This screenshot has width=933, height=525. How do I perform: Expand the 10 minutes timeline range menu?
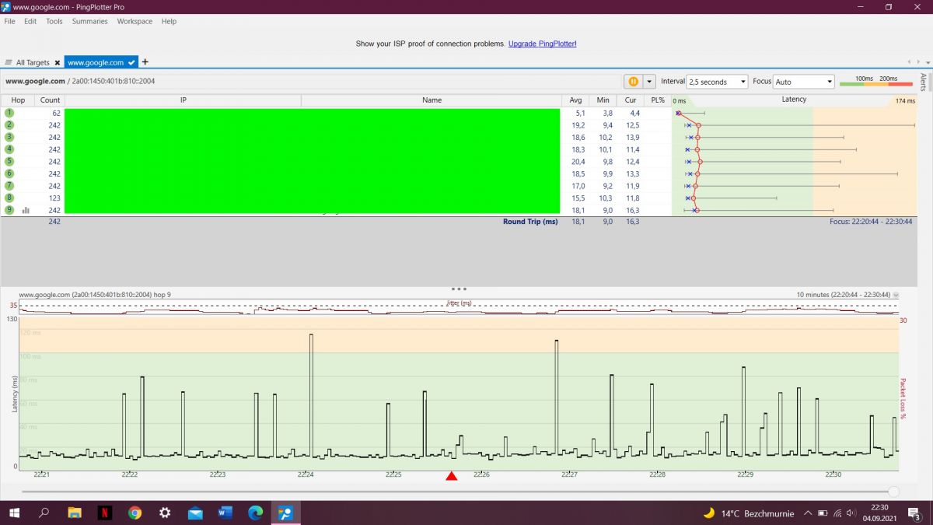coord(896,296)
